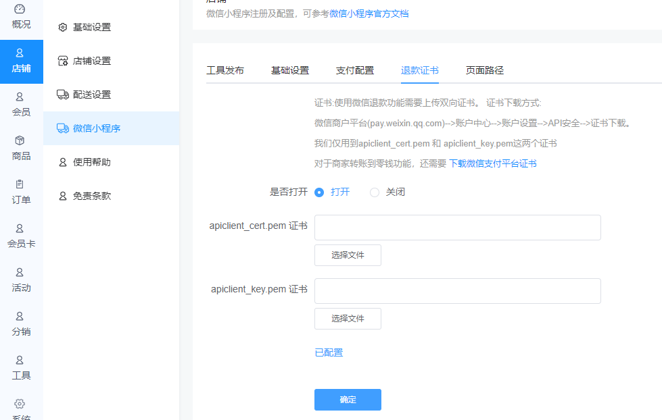
Task: Open the 概况 dashboard icon
Action: pos(20,9)
